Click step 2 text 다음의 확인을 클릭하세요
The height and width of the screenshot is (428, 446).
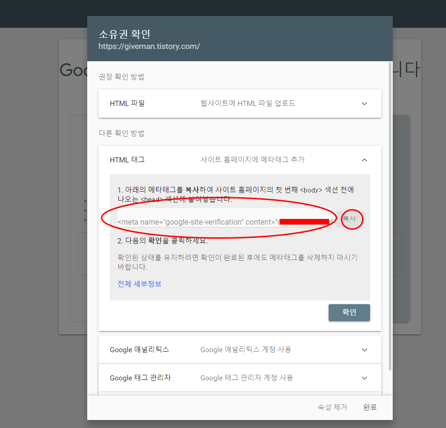pos(163,241)
